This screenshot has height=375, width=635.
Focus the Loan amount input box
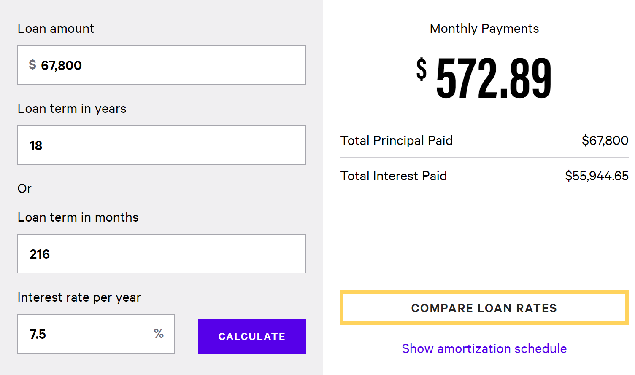pyautogui.click(x=169, y=65)
